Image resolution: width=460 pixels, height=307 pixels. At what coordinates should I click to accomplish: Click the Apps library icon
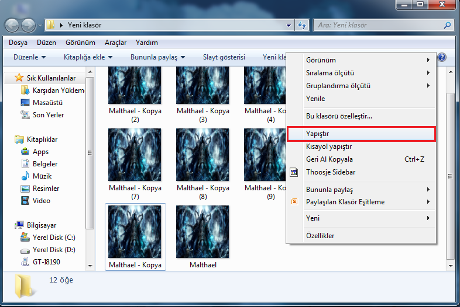click(x=25, y=152)
